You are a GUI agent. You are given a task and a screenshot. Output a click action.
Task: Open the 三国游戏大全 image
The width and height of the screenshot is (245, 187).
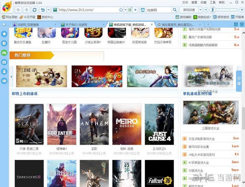tap(211, 112)
